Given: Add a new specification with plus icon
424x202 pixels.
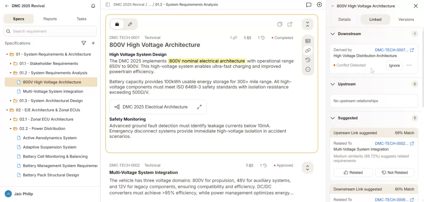Looking at the screenshot, I should click(x=93, y=43).
